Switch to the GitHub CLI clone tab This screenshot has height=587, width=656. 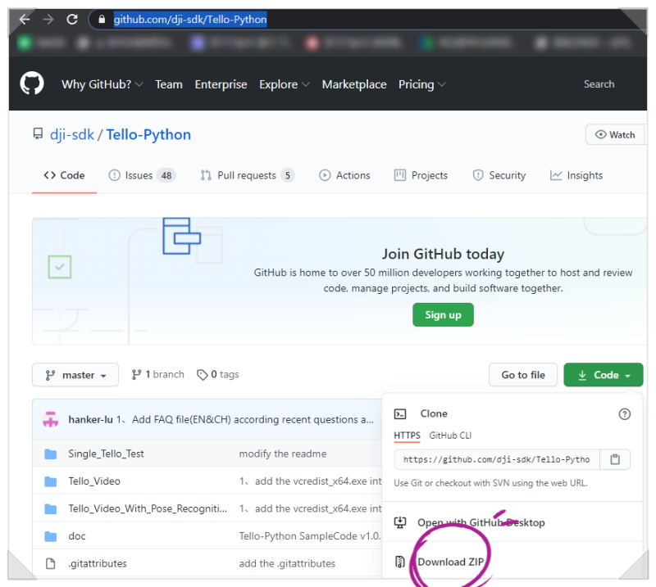[x=450, y=436]
